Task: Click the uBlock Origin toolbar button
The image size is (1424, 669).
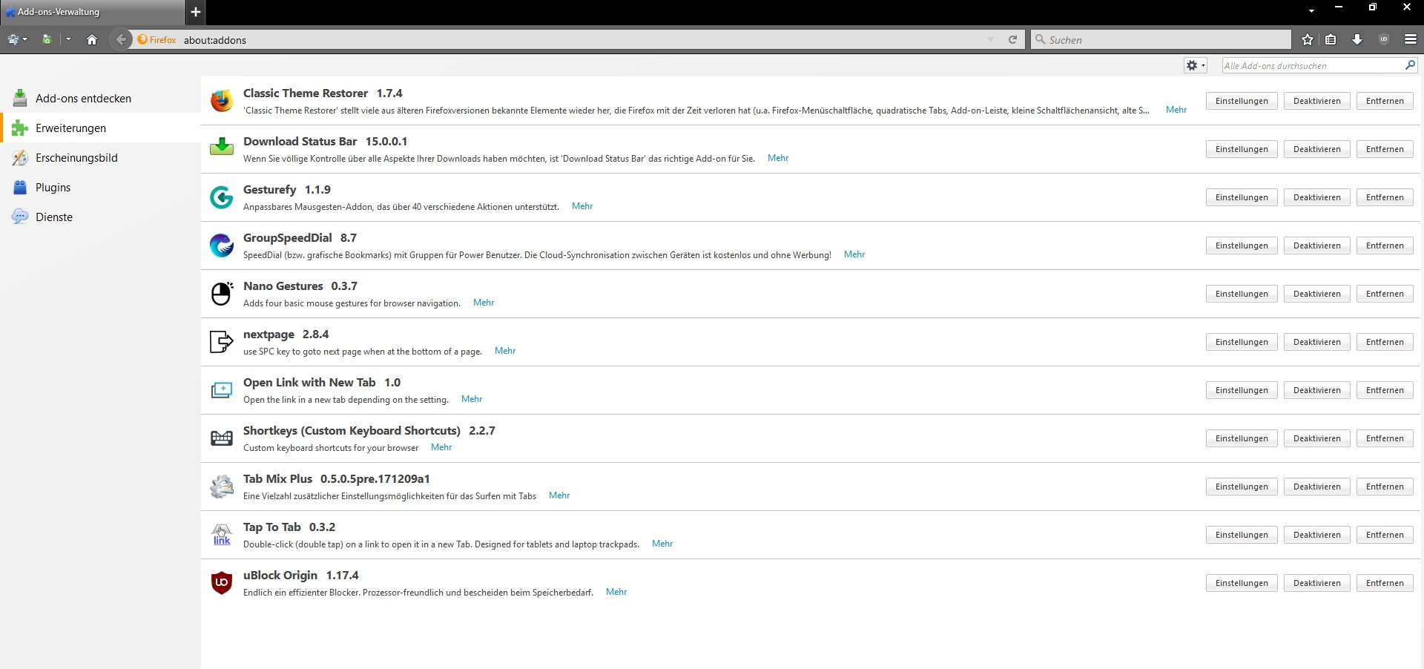Action: coord(1383,40)
